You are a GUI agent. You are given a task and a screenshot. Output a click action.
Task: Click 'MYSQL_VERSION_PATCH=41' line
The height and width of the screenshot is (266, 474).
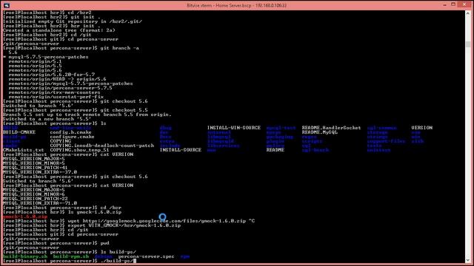[x=35, y=168]
